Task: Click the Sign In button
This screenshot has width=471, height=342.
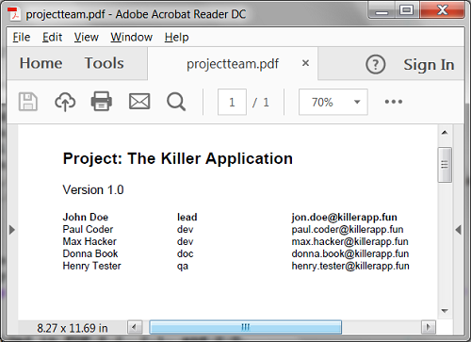Action: click(x=429, y=65)
